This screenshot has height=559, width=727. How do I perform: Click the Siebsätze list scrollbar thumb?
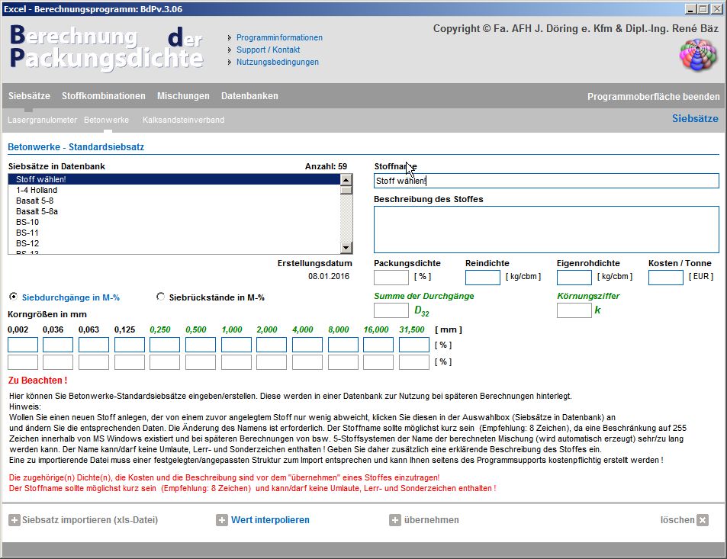(346, 190)
